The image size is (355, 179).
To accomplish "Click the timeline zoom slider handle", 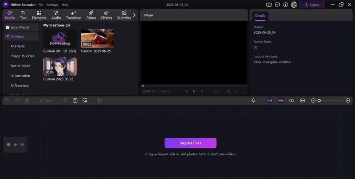I will click(319, 101).
